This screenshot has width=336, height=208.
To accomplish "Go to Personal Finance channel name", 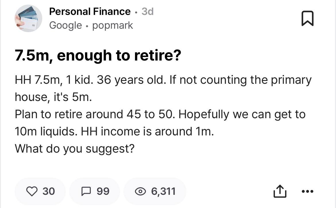I will pos(90,11).
